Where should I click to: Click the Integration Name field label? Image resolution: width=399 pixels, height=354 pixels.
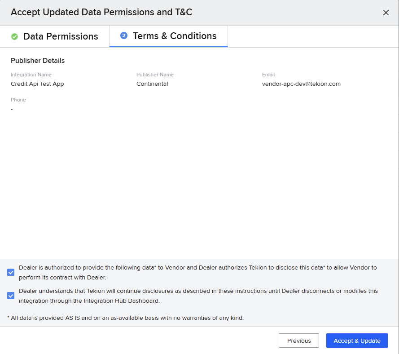[x=31, y=75]
